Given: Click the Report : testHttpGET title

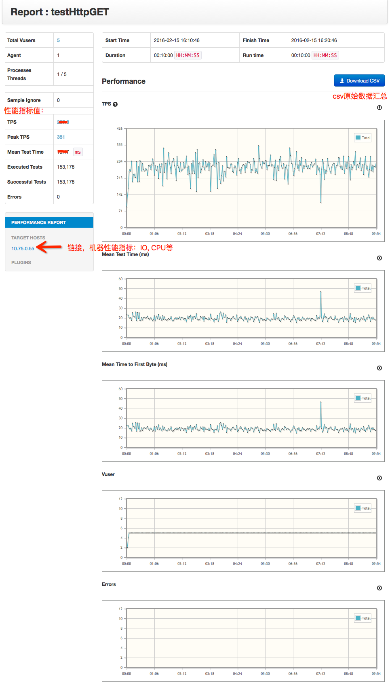Looking at the screenshot, I should pyautogui.click(x=60, y=12).
